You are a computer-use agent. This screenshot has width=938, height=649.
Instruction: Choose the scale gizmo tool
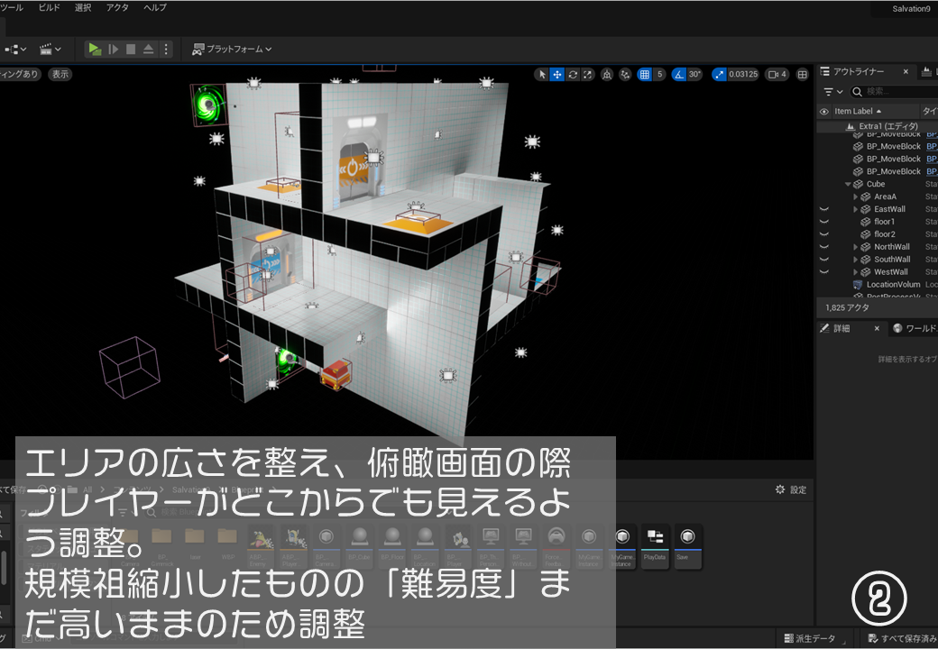[x=587, y=75]
